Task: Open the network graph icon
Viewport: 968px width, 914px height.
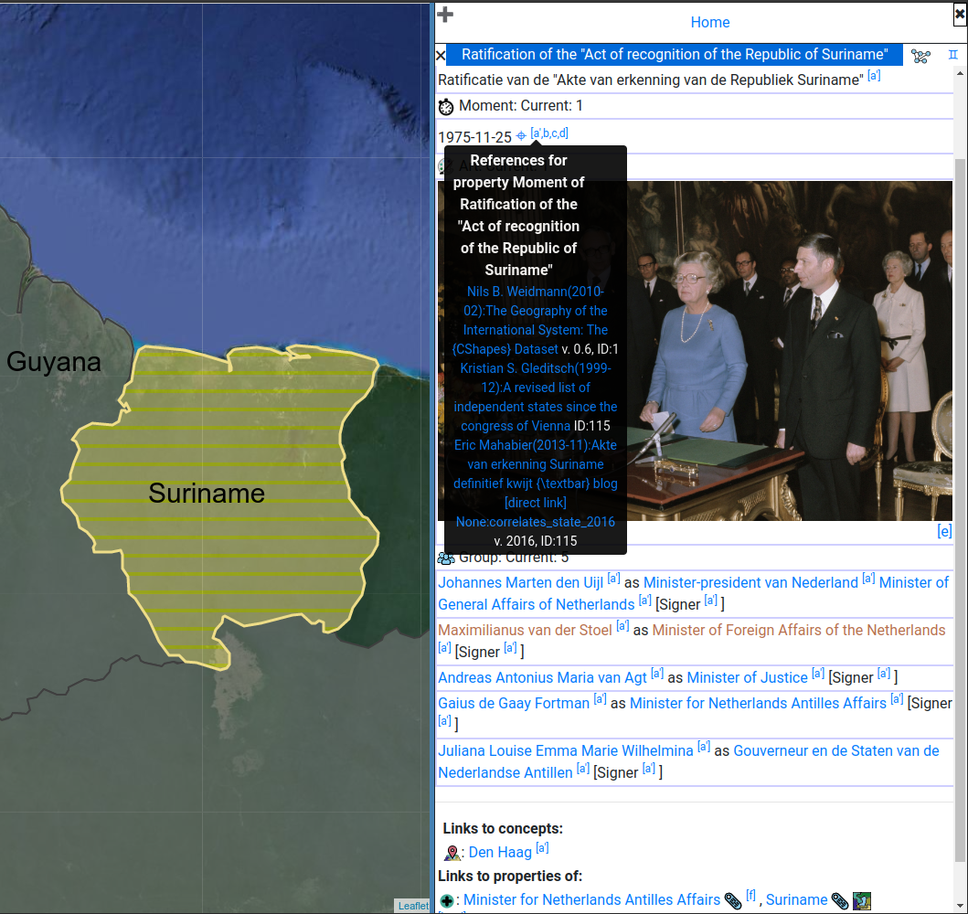Action: 920,56
